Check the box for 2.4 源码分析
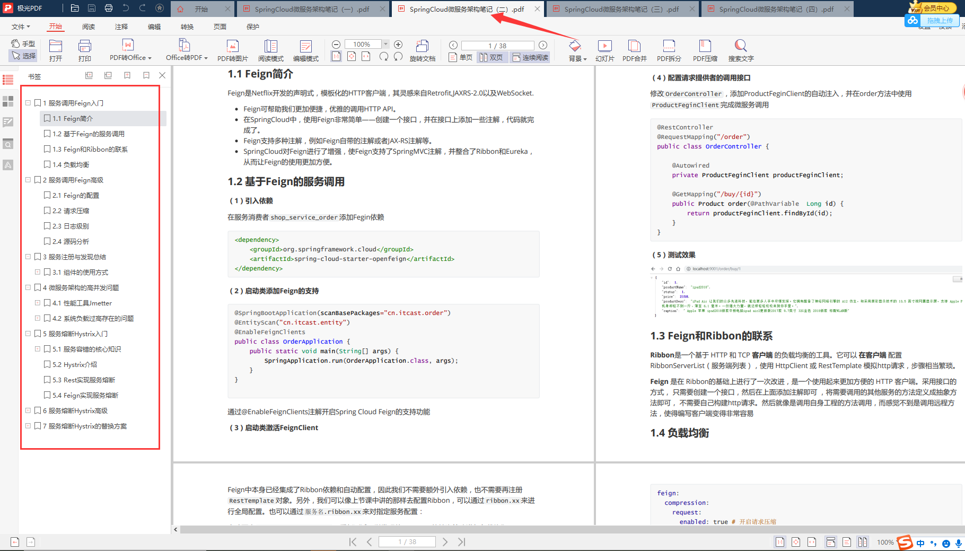965x551 pixels. [x=47, y=241]
